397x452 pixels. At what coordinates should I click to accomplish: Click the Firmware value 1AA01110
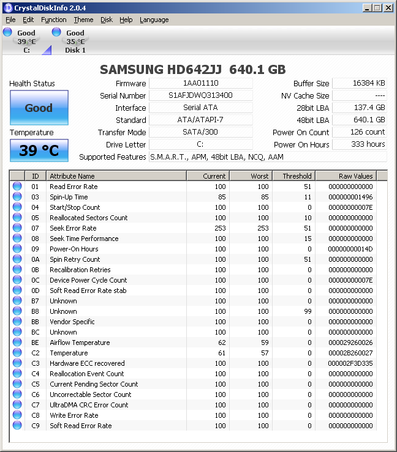(x=201, y=83)
